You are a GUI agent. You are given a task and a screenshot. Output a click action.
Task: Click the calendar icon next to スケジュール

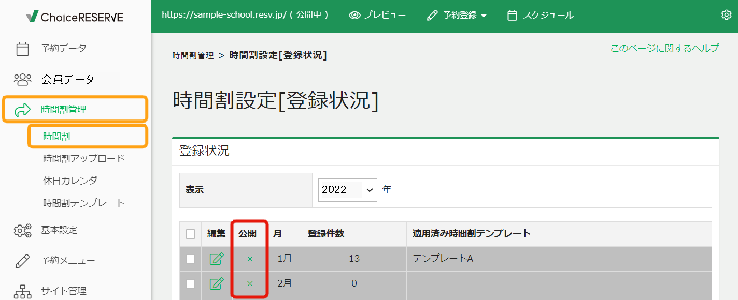[x=512, y=16]
